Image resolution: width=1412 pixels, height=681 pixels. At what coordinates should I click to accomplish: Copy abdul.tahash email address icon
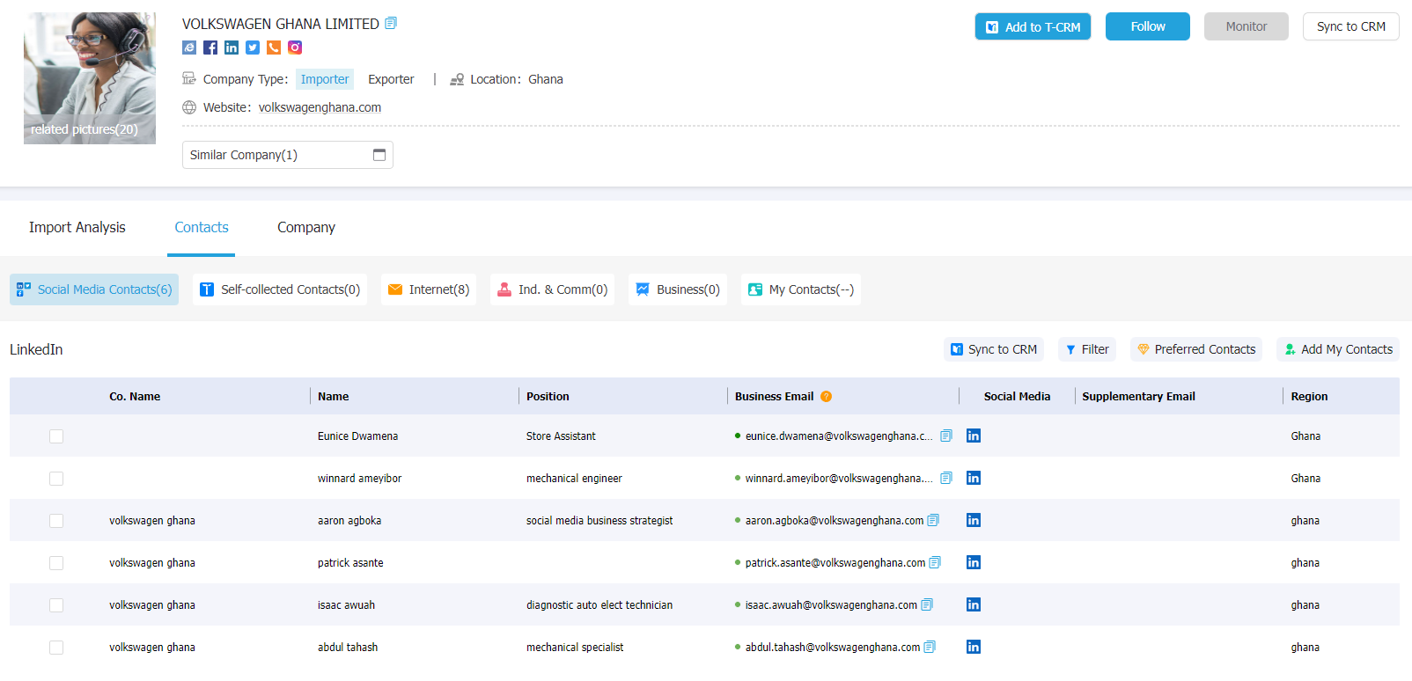point(930,647)
